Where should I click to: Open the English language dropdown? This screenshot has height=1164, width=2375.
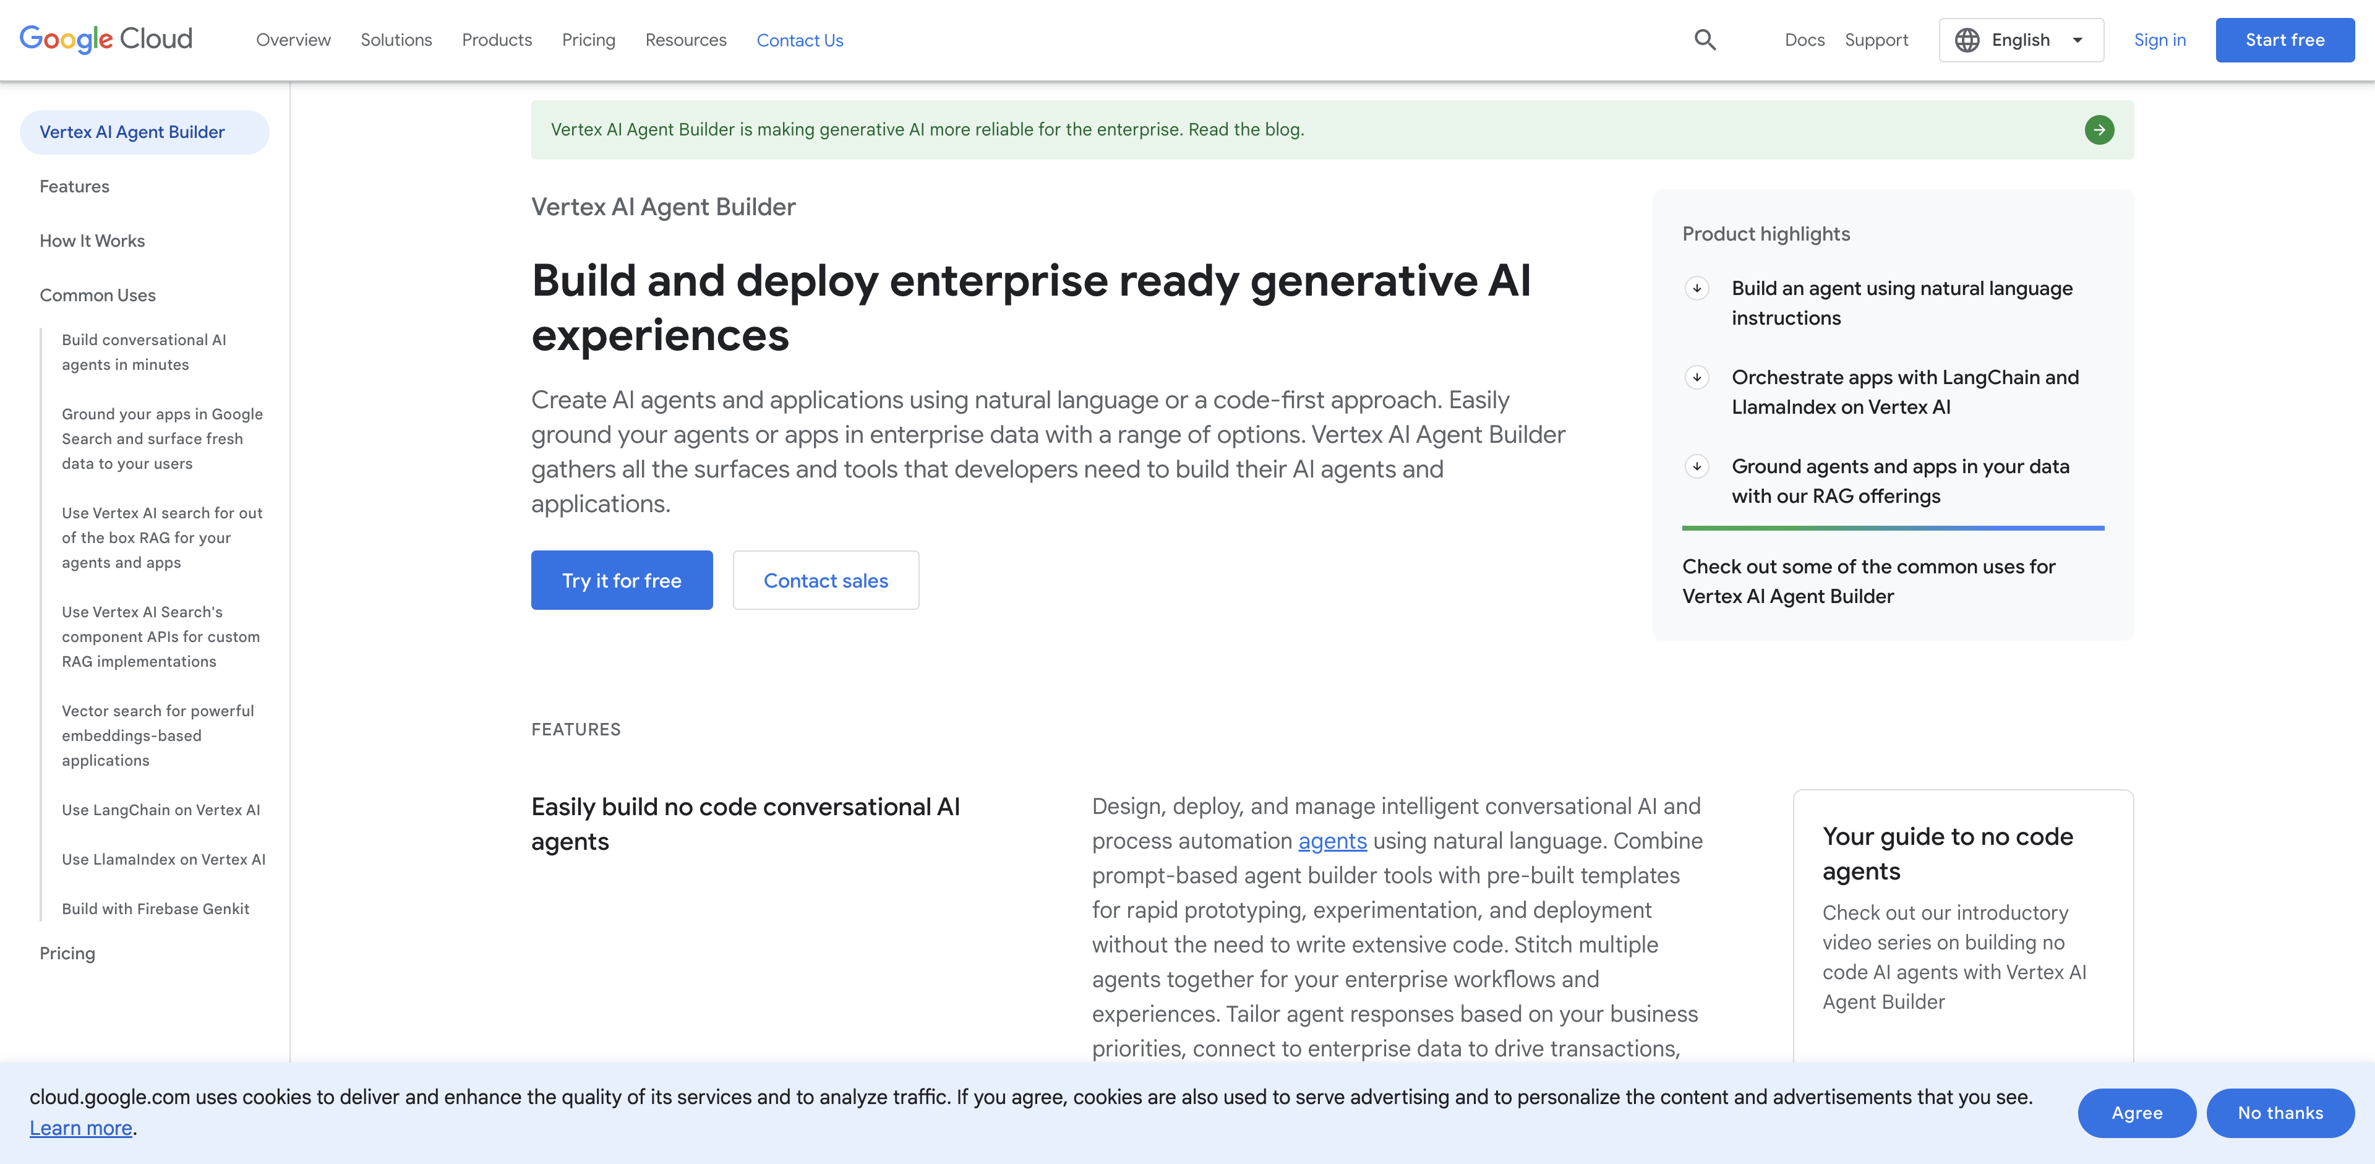(x=2021, y=40)
